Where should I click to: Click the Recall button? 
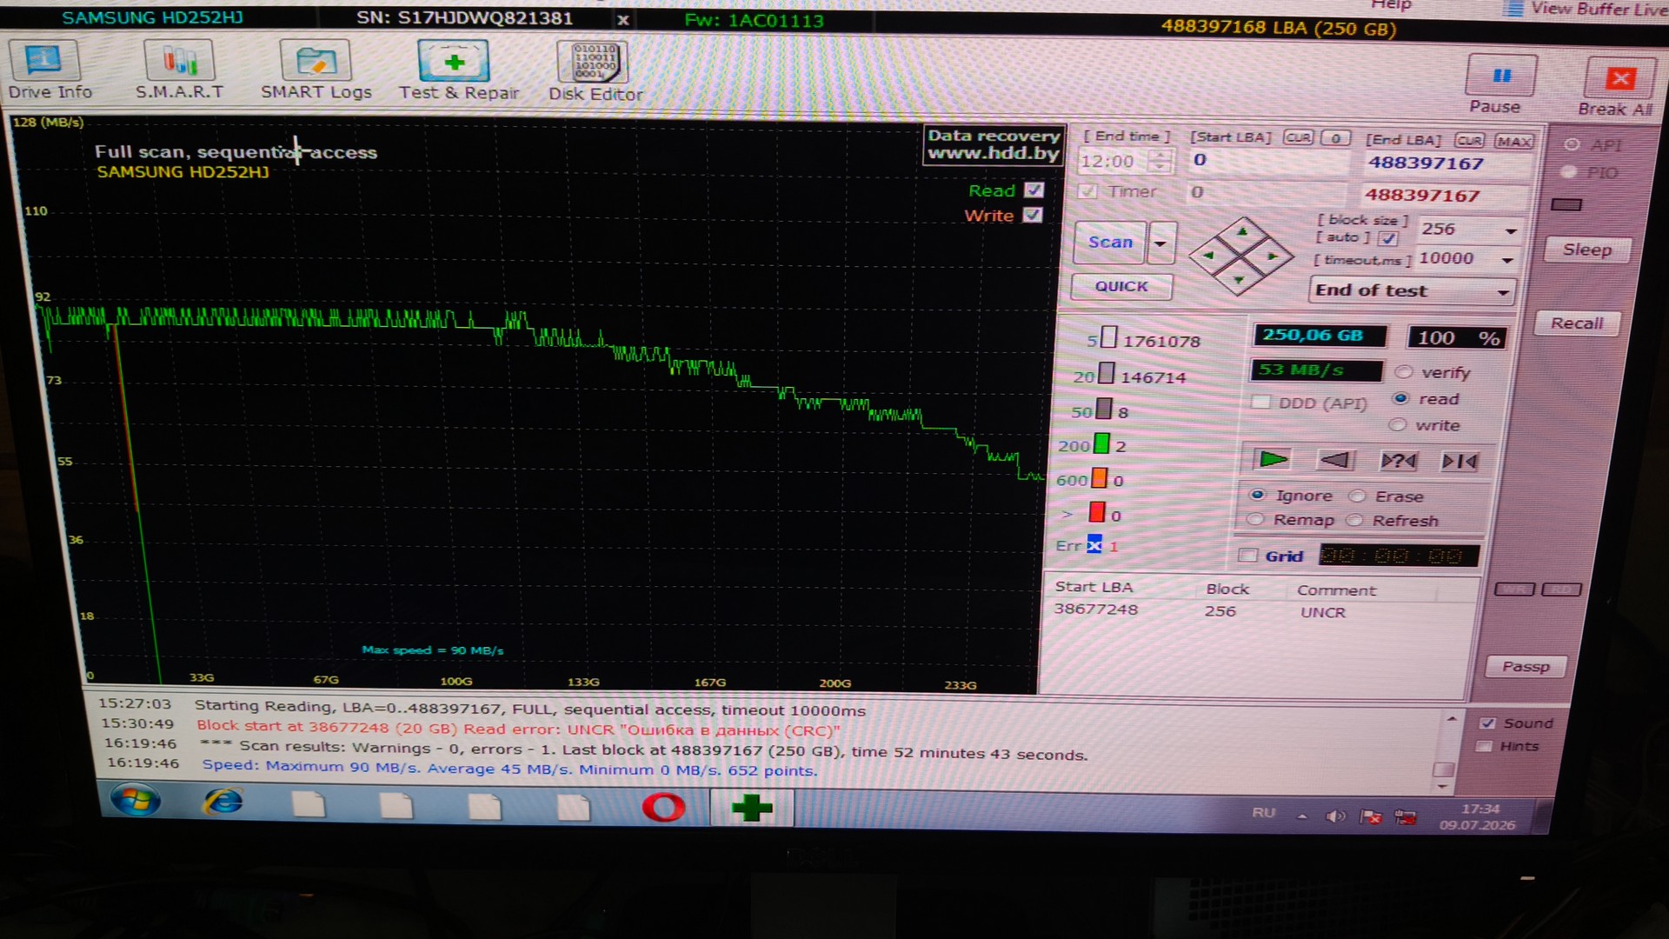1577,323
